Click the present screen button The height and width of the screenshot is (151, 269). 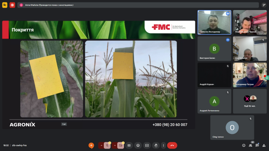click(147, 146)
